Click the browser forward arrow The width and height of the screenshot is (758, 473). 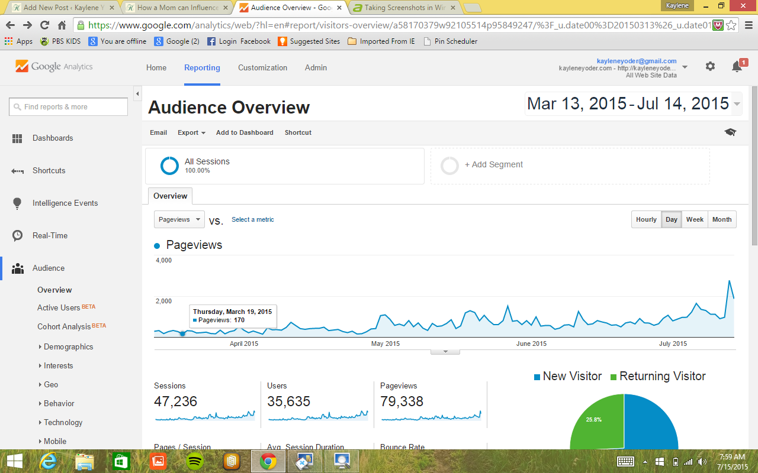point(27,25)
